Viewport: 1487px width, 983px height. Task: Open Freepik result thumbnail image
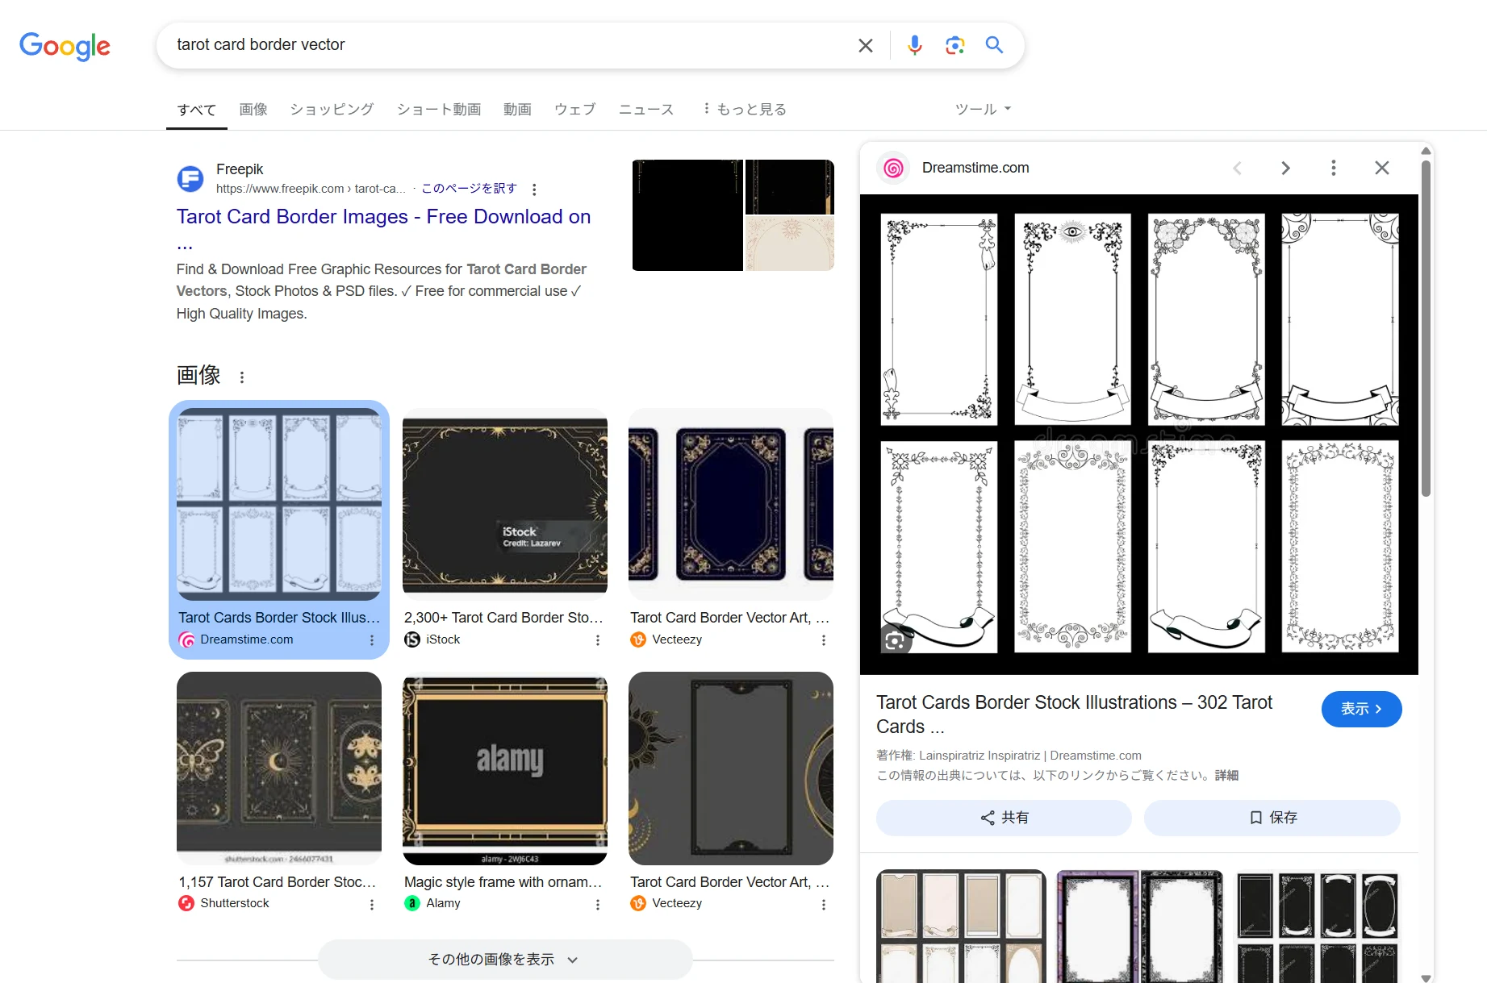click(733, 215)
